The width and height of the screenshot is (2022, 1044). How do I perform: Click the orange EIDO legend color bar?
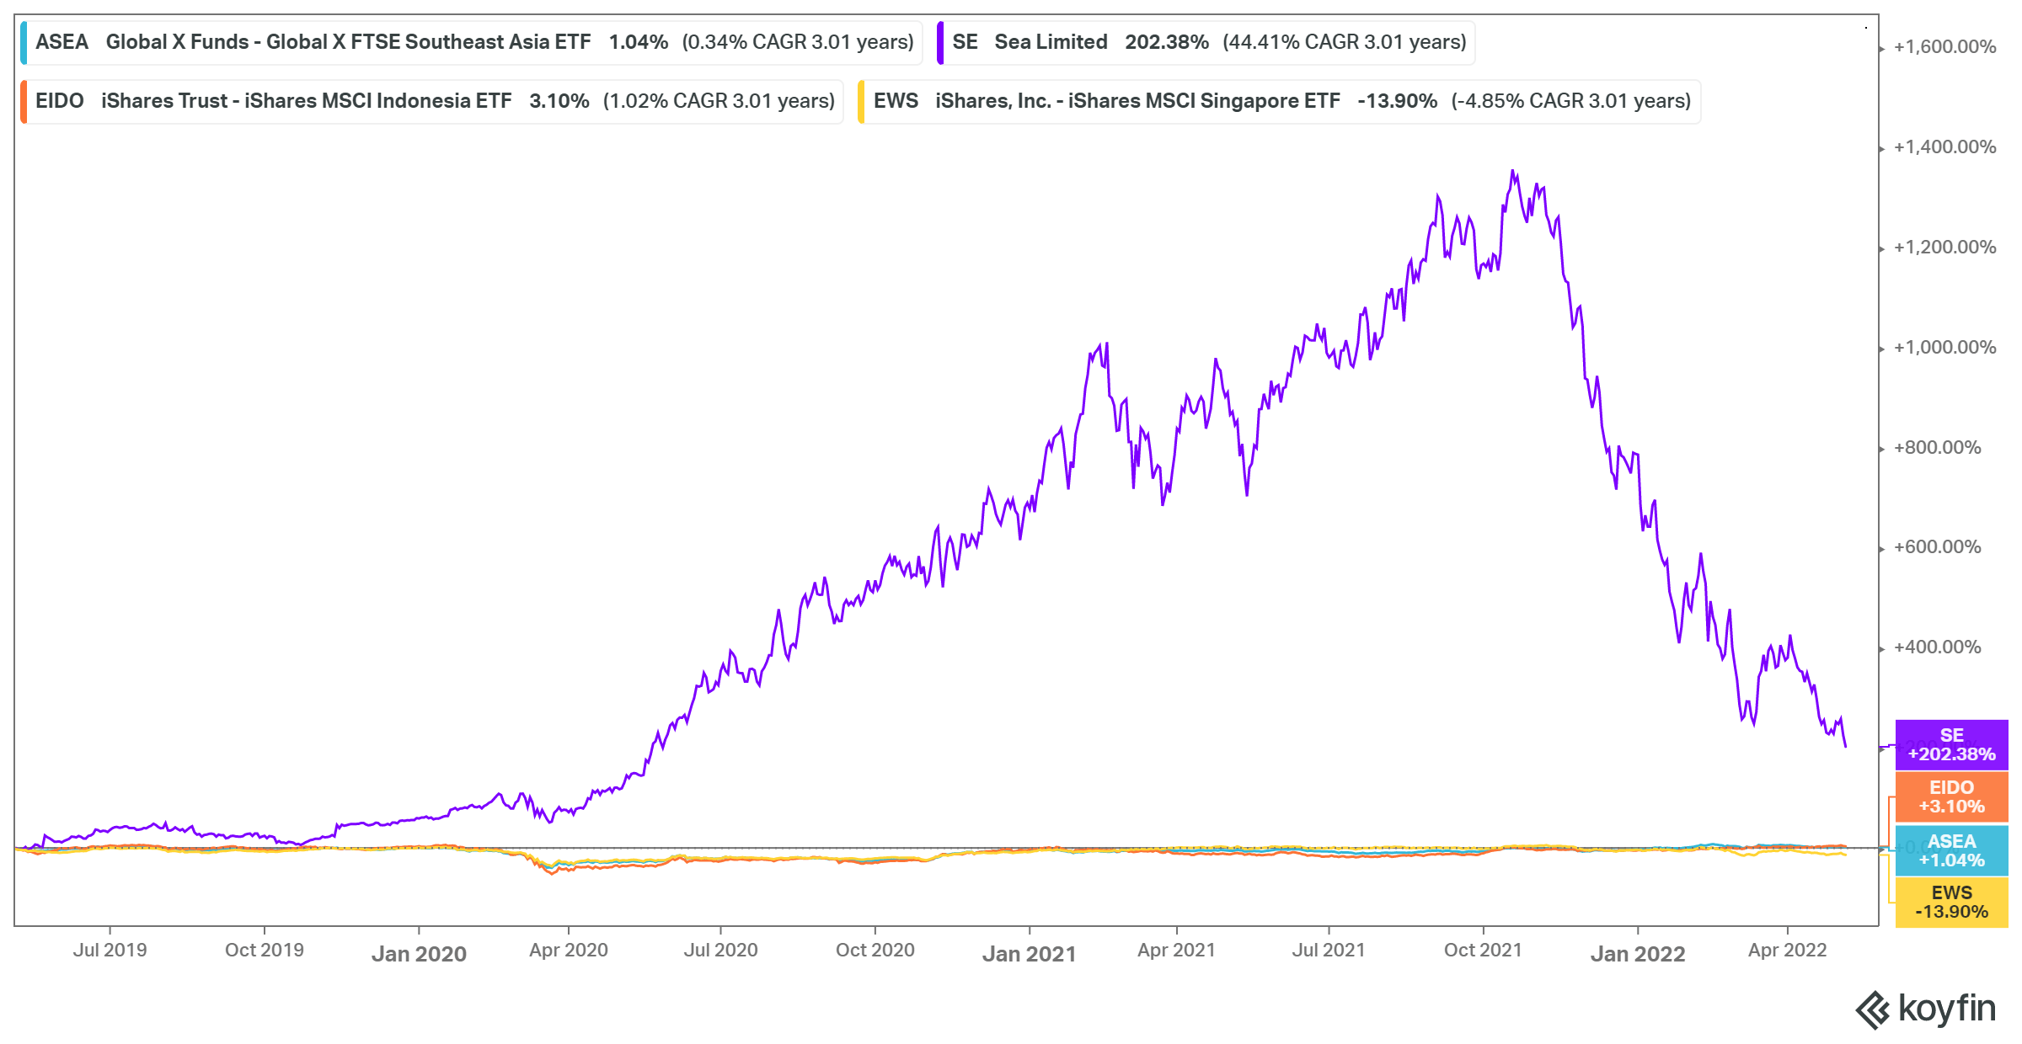tap(24, 101)
